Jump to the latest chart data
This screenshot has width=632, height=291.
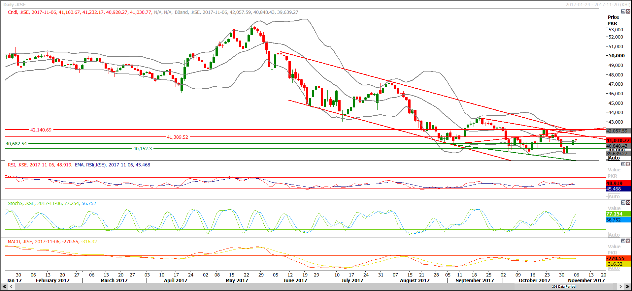[627, 287]
